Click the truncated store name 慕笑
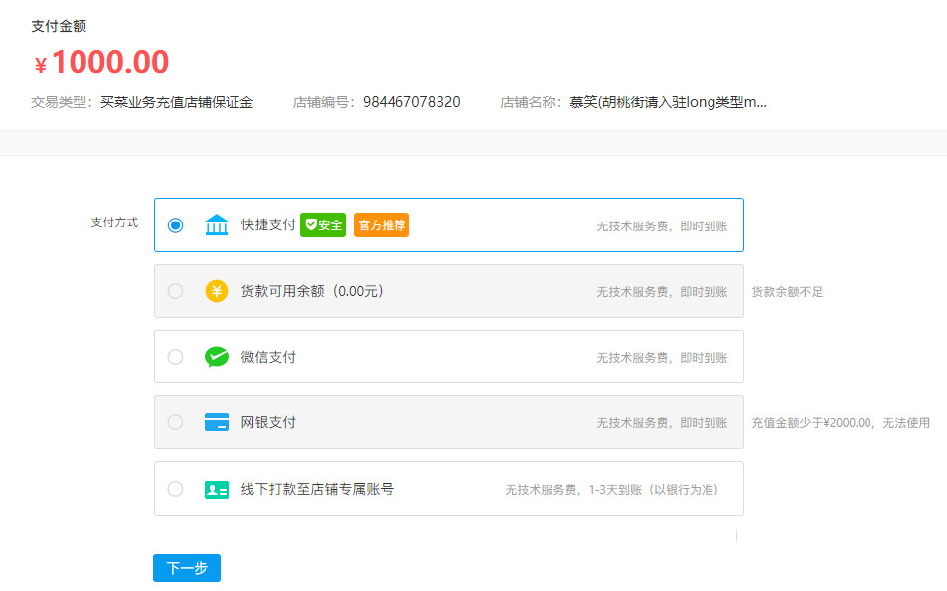Screen dimensions: 947x591 (668, 102)
